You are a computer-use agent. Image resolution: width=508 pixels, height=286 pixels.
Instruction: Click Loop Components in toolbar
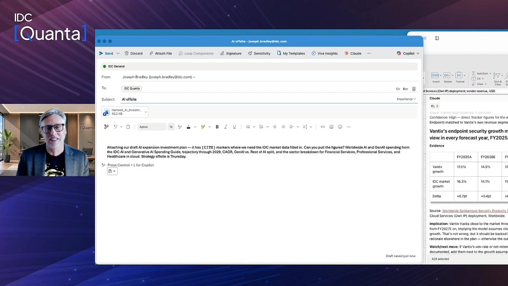point(196,53)
